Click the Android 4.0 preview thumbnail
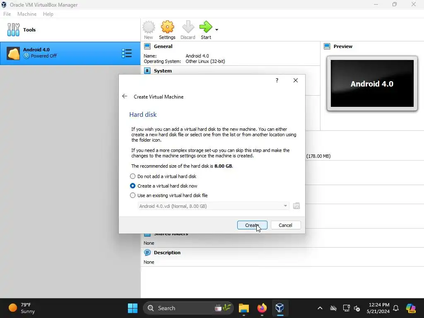Image resolution: width=424 pixels, height=318 pixels. [372, 84]
